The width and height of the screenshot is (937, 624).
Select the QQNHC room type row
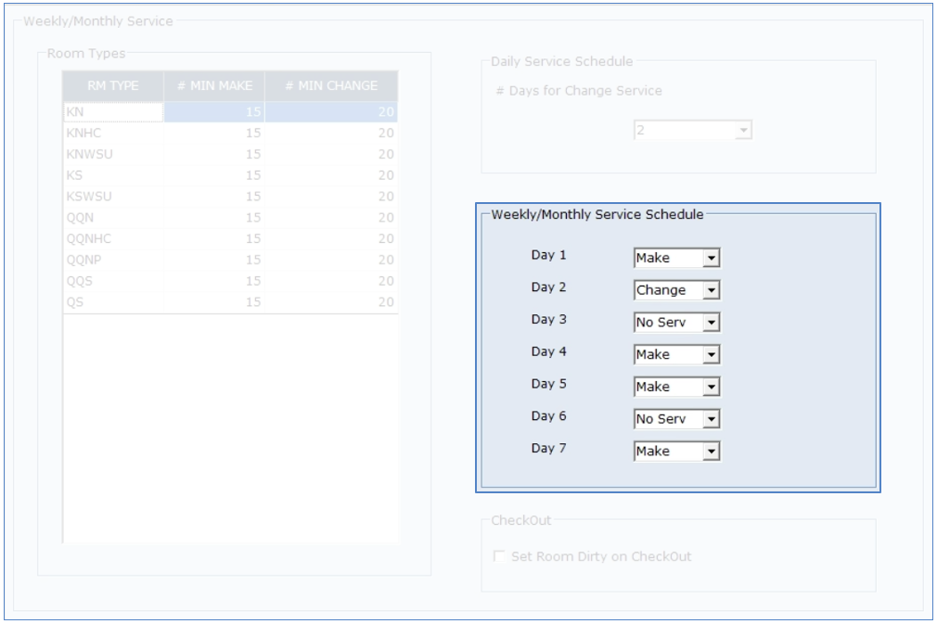(x=113, y=238)
